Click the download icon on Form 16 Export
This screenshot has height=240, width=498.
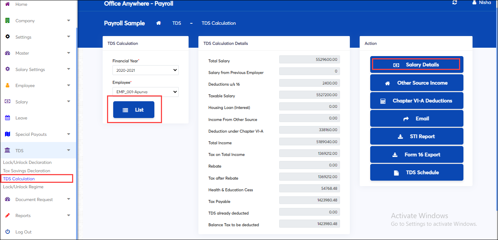tap(395, 155)
